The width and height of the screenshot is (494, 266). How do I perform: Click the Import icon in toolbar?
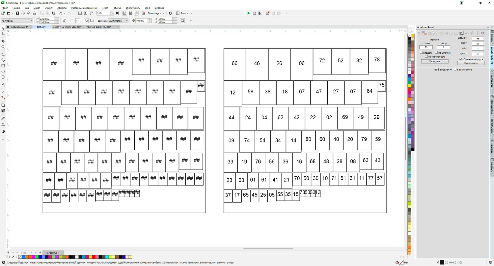(x=80, y=13)
